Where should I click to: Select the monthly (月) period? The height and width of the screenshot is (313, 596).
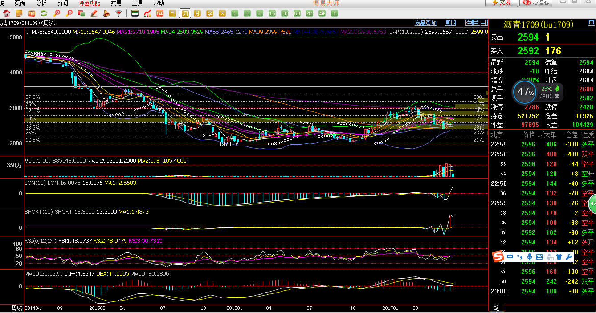point(197,13)
